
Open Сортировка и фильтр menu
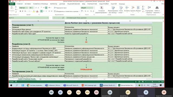(149, 10)
